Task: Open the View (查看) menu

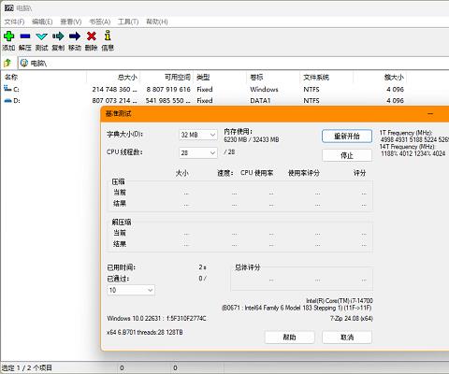Action: click(x=71, y=22)
